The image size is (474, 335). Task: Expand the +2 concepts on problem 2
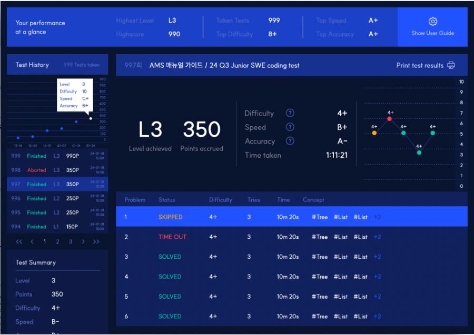tap(377, 237)
